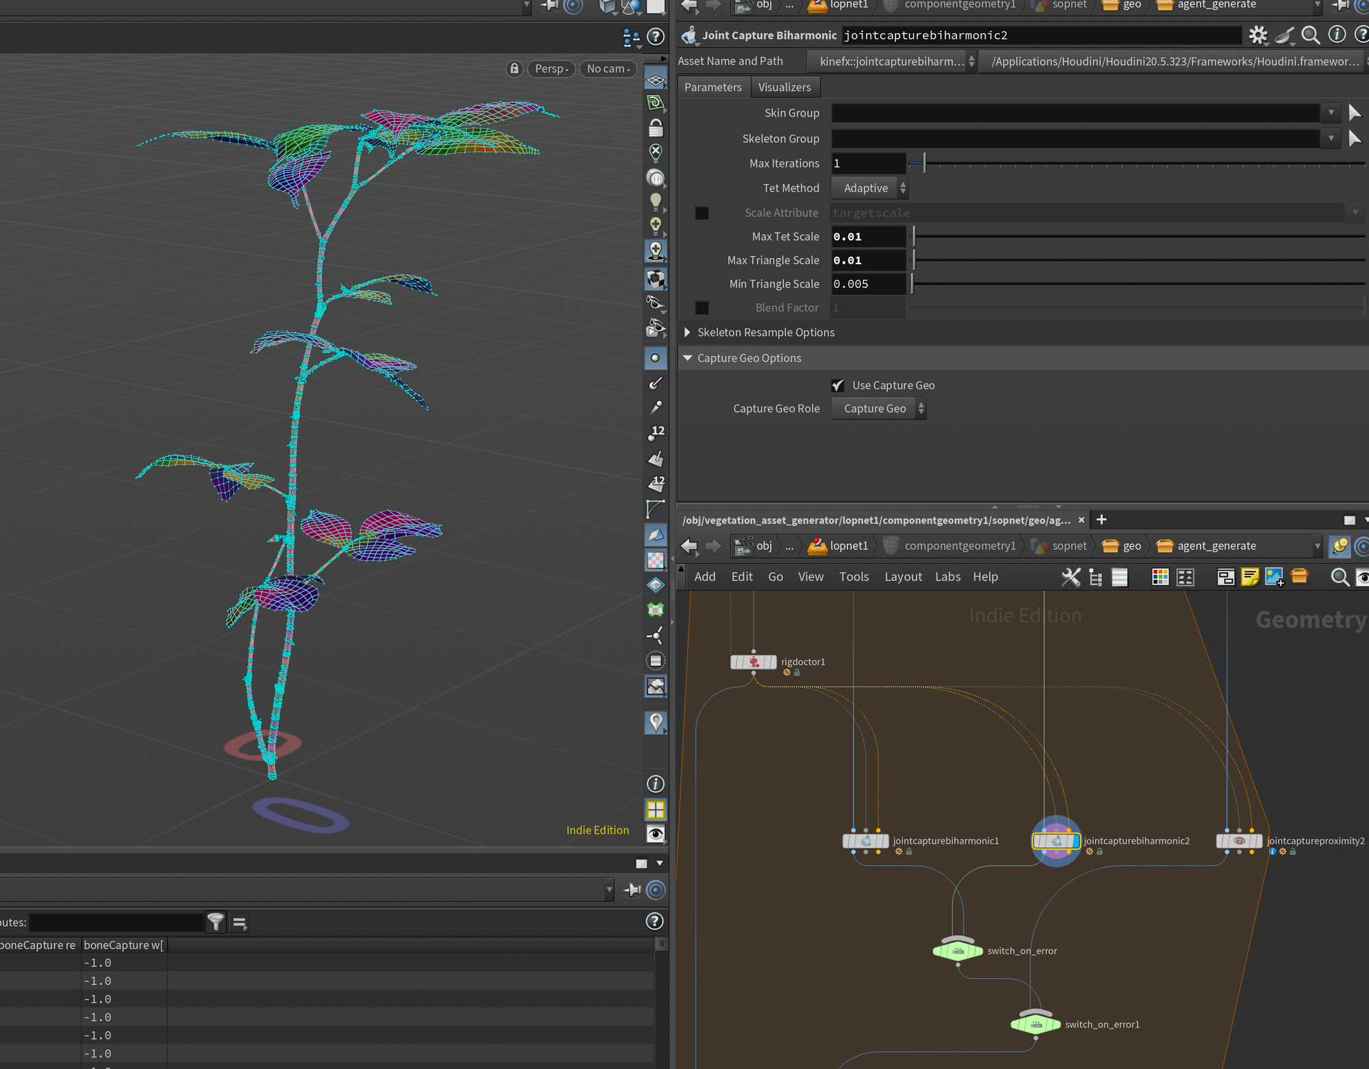Viewport: 1369px width, 1069px height.
Task: Open the Tet Method dropdown
Action: click(x=869, y=188)
